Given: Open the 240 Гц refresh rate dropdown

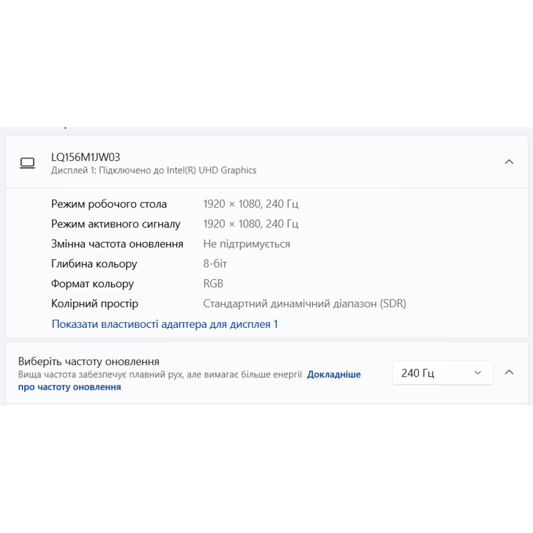Looking at the screenshot, I should coord(442,373).
